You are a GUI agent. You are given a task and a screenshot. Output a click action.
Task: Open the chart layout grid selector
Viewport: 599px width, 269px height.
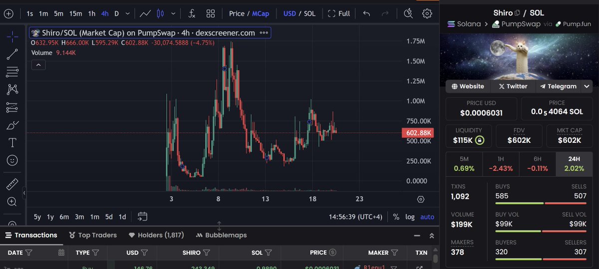tap(211, 13)
